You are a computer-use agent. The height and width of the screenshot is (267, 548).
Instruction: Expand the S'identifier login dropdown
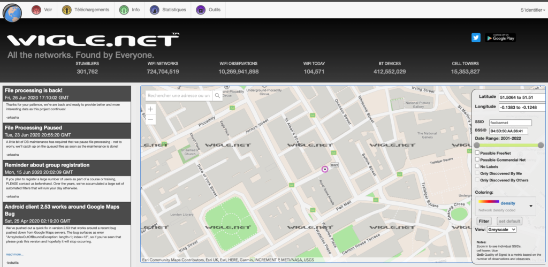532,10
